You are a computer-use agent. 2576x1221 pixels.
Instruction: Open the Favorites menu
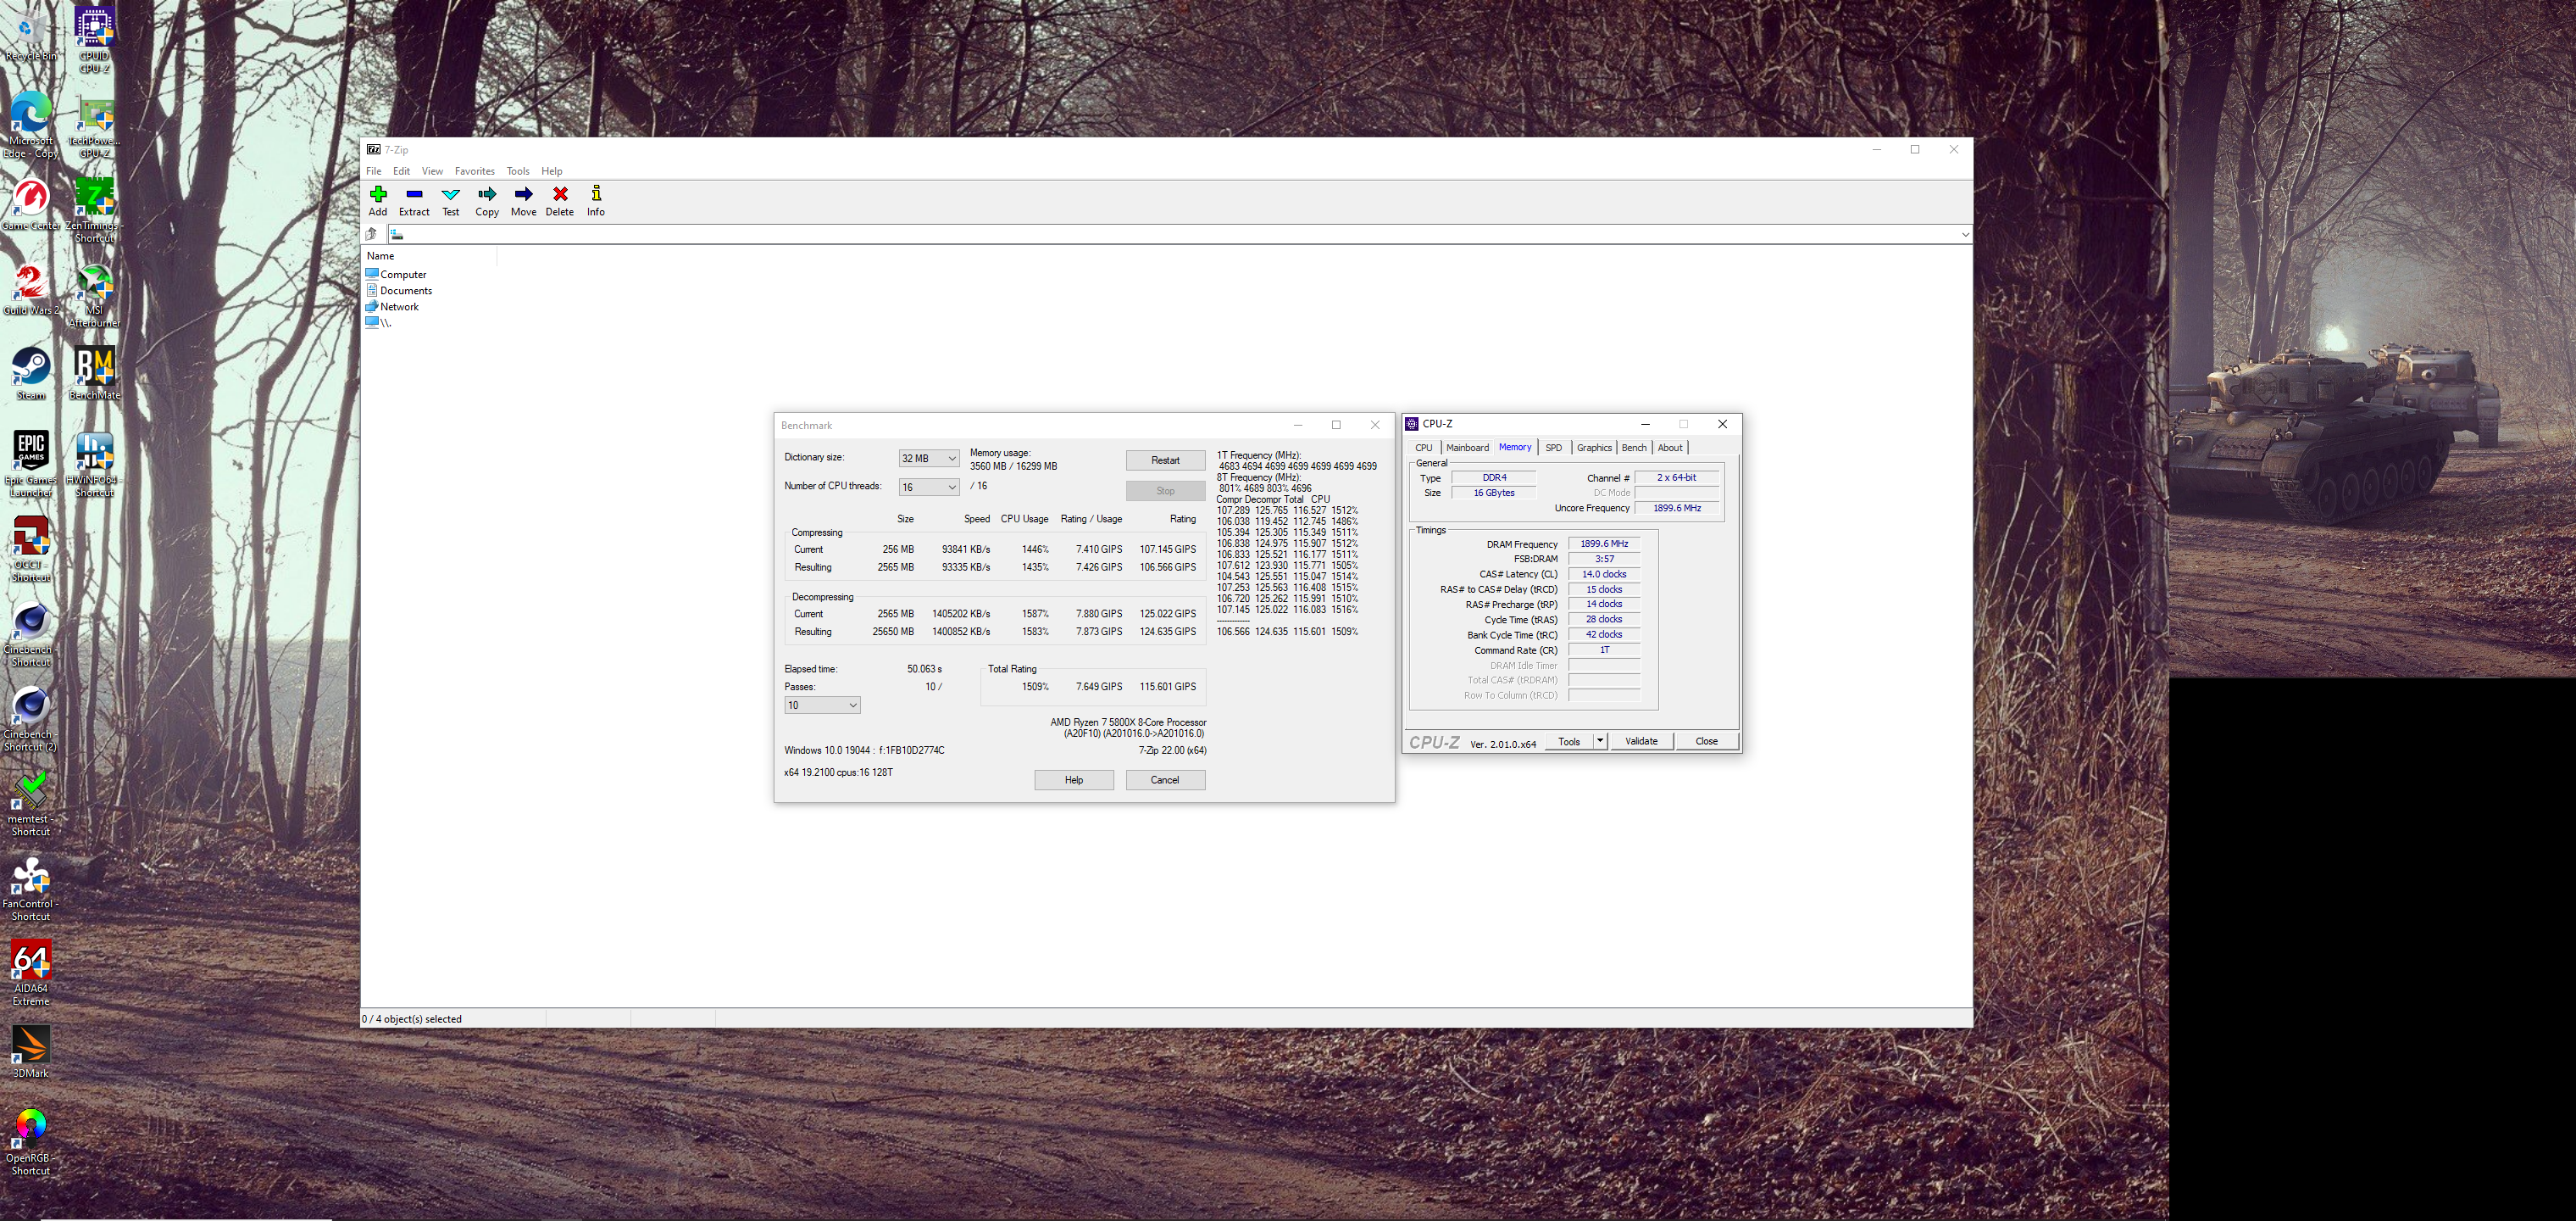474,171
